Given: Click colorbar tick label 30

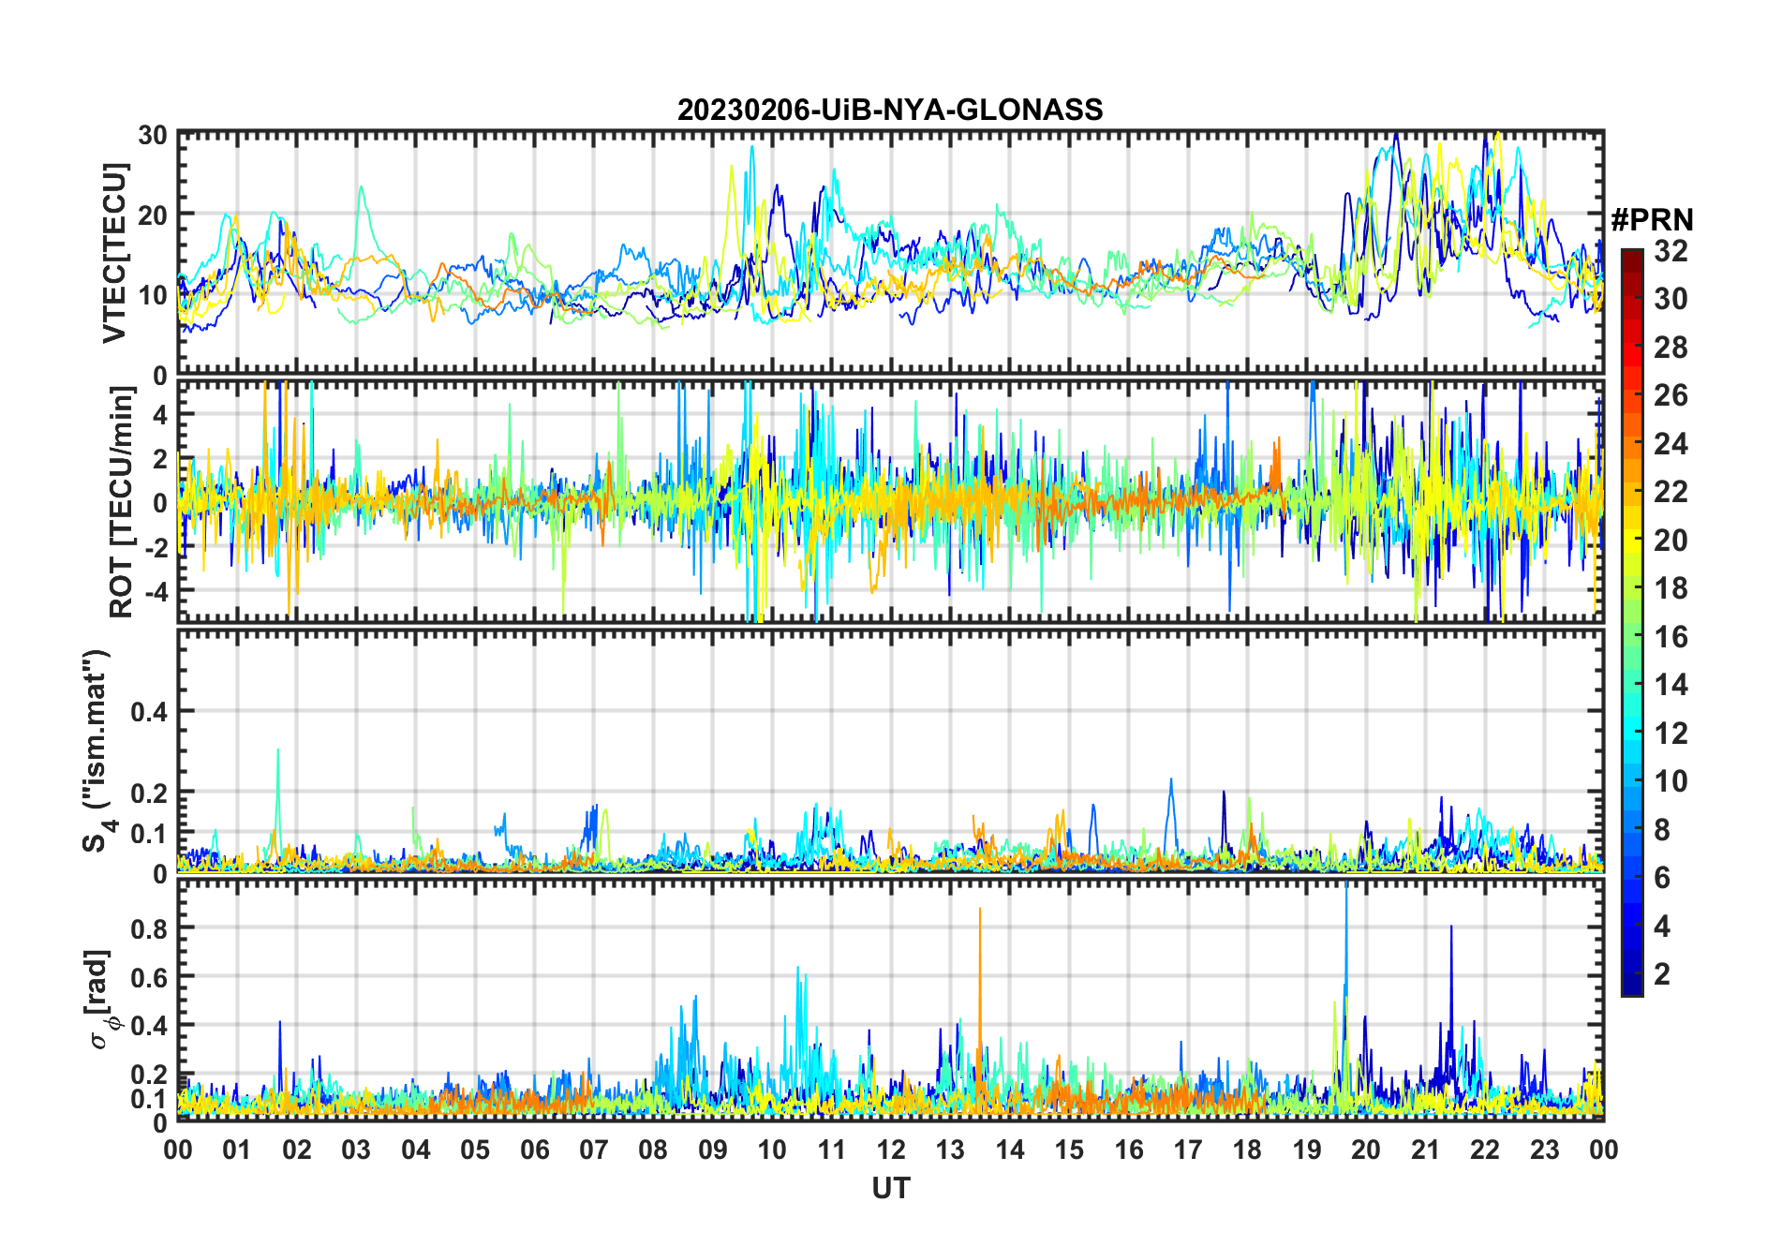Looking at the screenshot, I should point(1671,299).
